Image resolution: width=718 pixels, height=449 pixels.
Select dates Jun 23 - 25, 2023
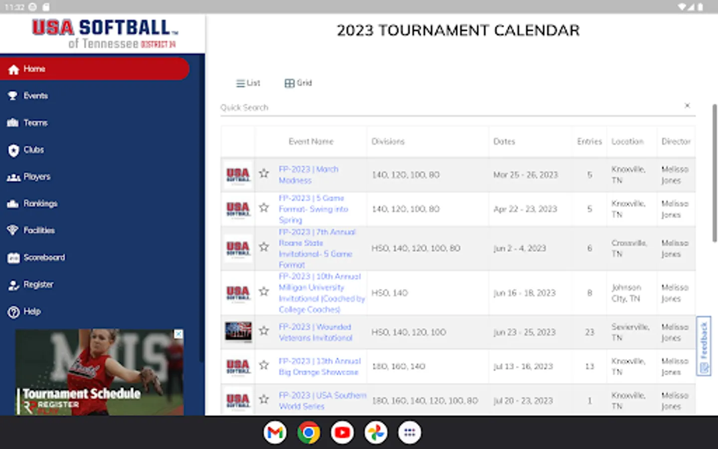[525, 332]
